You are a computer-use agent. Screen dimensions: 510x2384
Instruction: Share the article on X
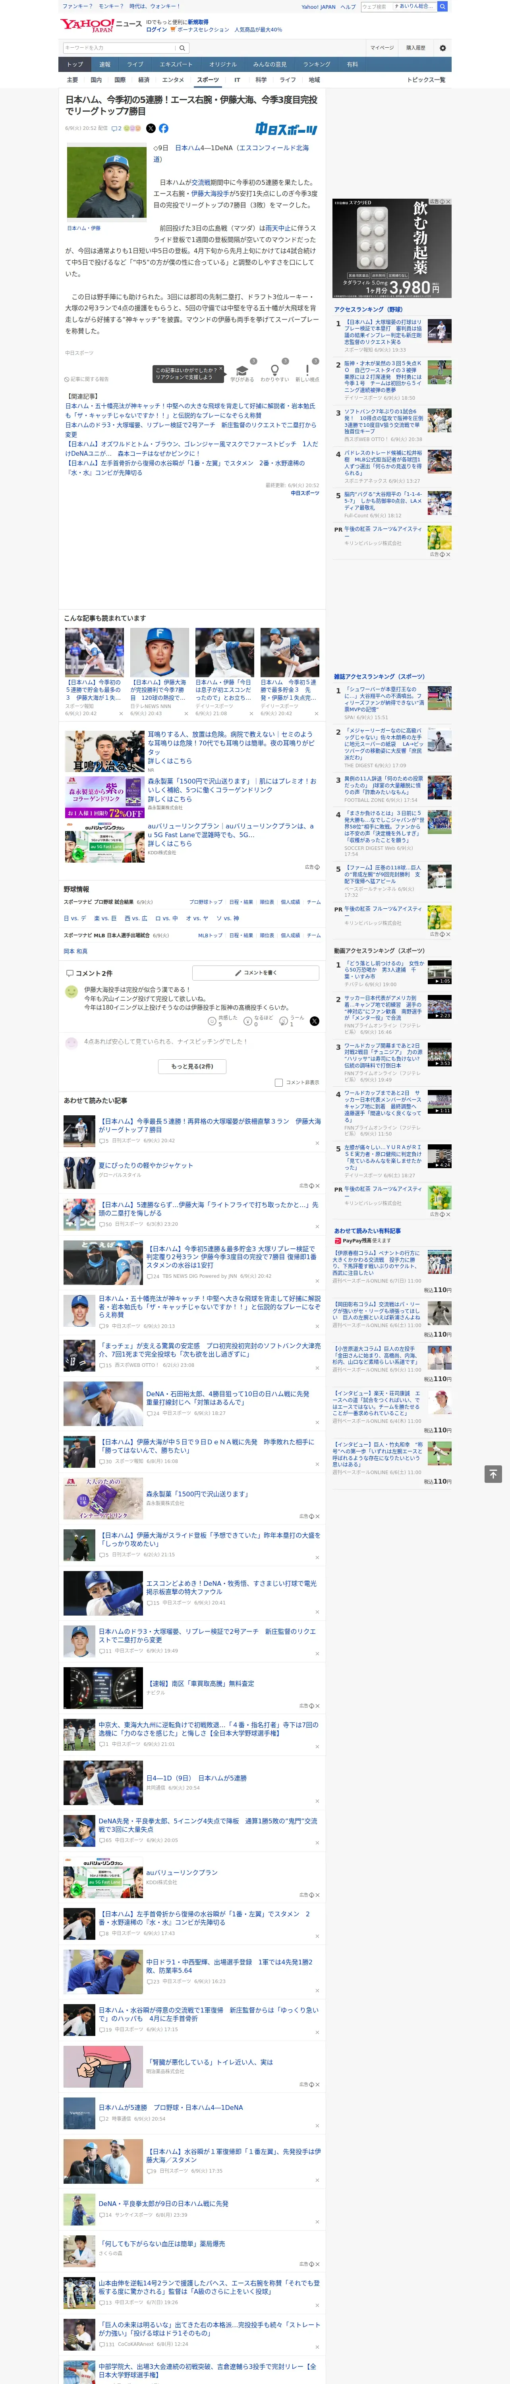tap(151, 129)
